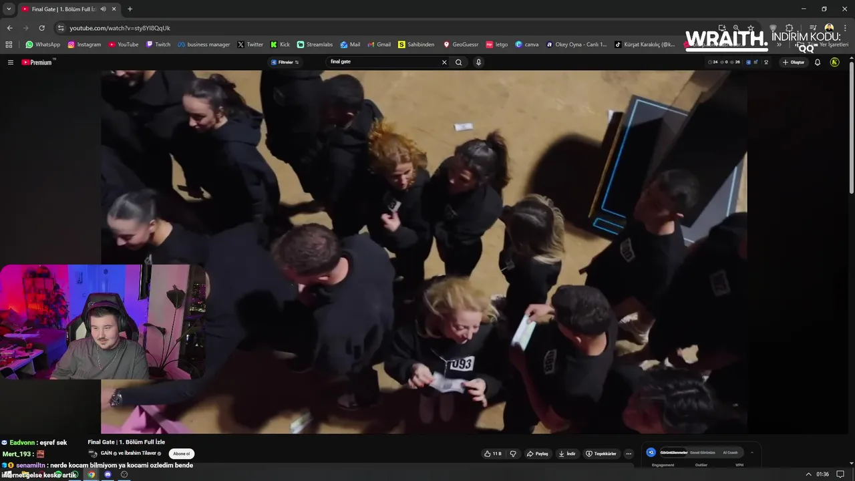This screenshot has height=481, width=855.
Task: Click the Teşekkürler thanks button
Action: (x=601, y=454)
